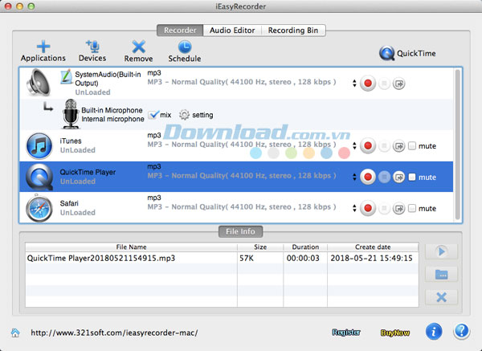Image resolution: width=482 pixels, height=351 pixels.
Task: Start recording Safari
Action: tap(368, 208)
